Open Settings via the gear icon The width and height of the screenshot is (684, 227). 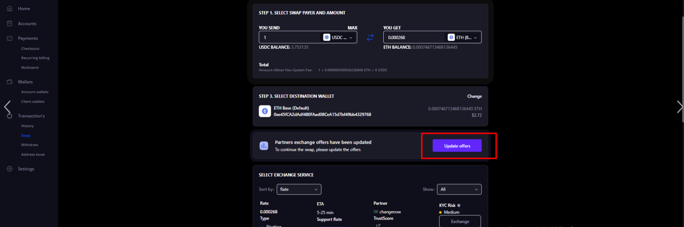point(10,169)
